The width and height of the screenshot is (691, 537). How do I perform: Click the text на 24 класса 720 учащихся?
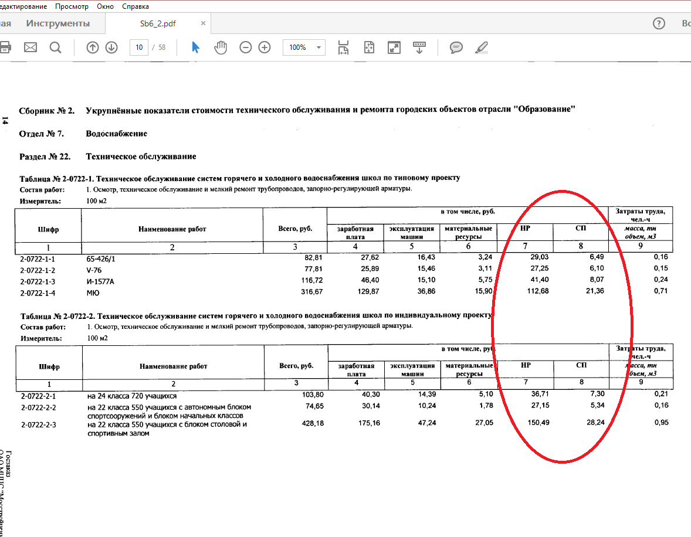[132, 396]
